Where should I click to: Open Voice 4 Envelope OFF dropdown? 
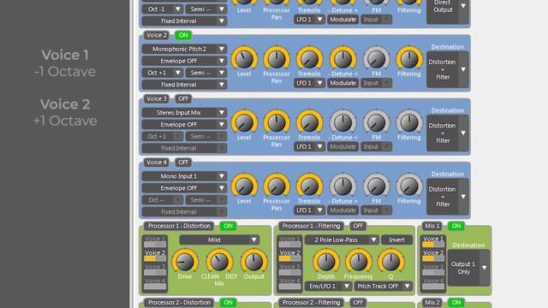pyautogui.click(x=184, y=188)
